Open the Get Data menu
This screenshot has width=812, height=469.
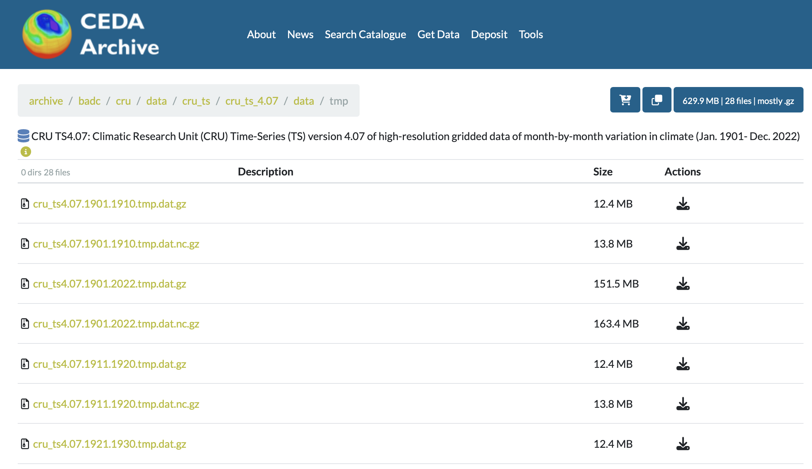[438, 34]
